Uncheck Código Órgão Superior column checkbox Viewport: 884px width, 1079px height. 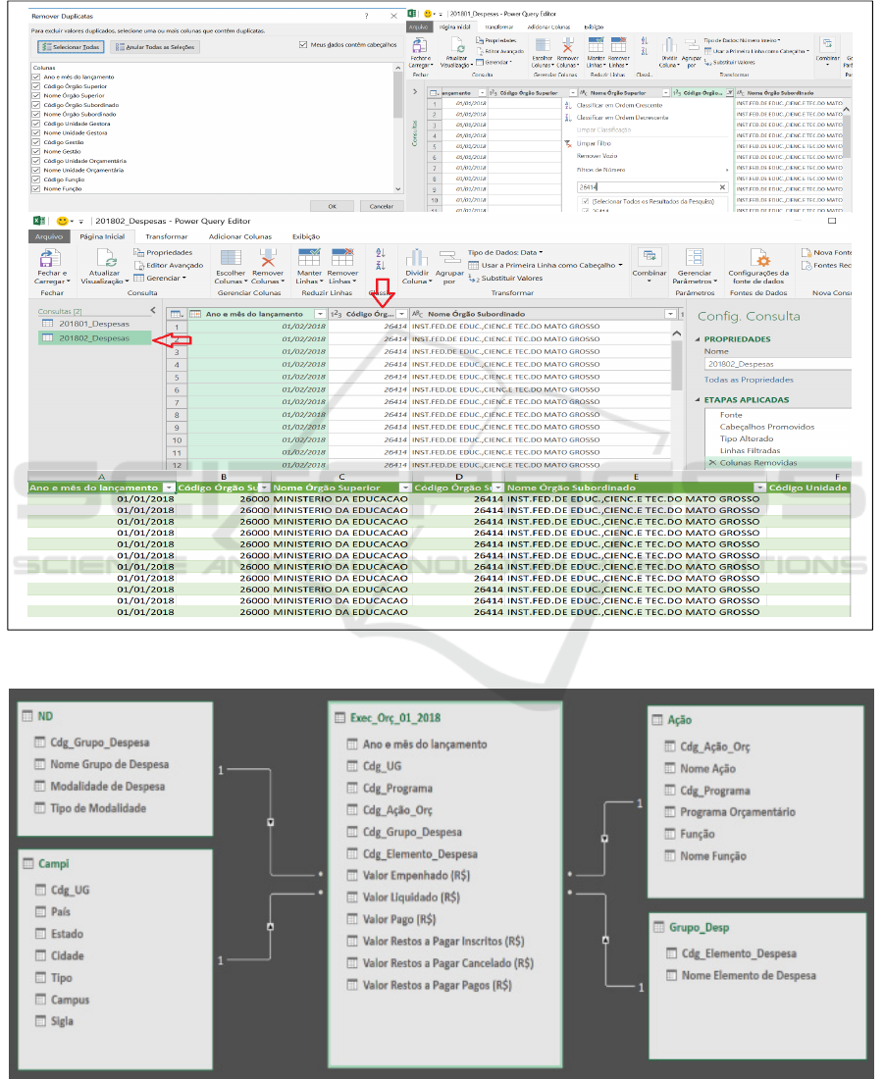tap(36, 86)
